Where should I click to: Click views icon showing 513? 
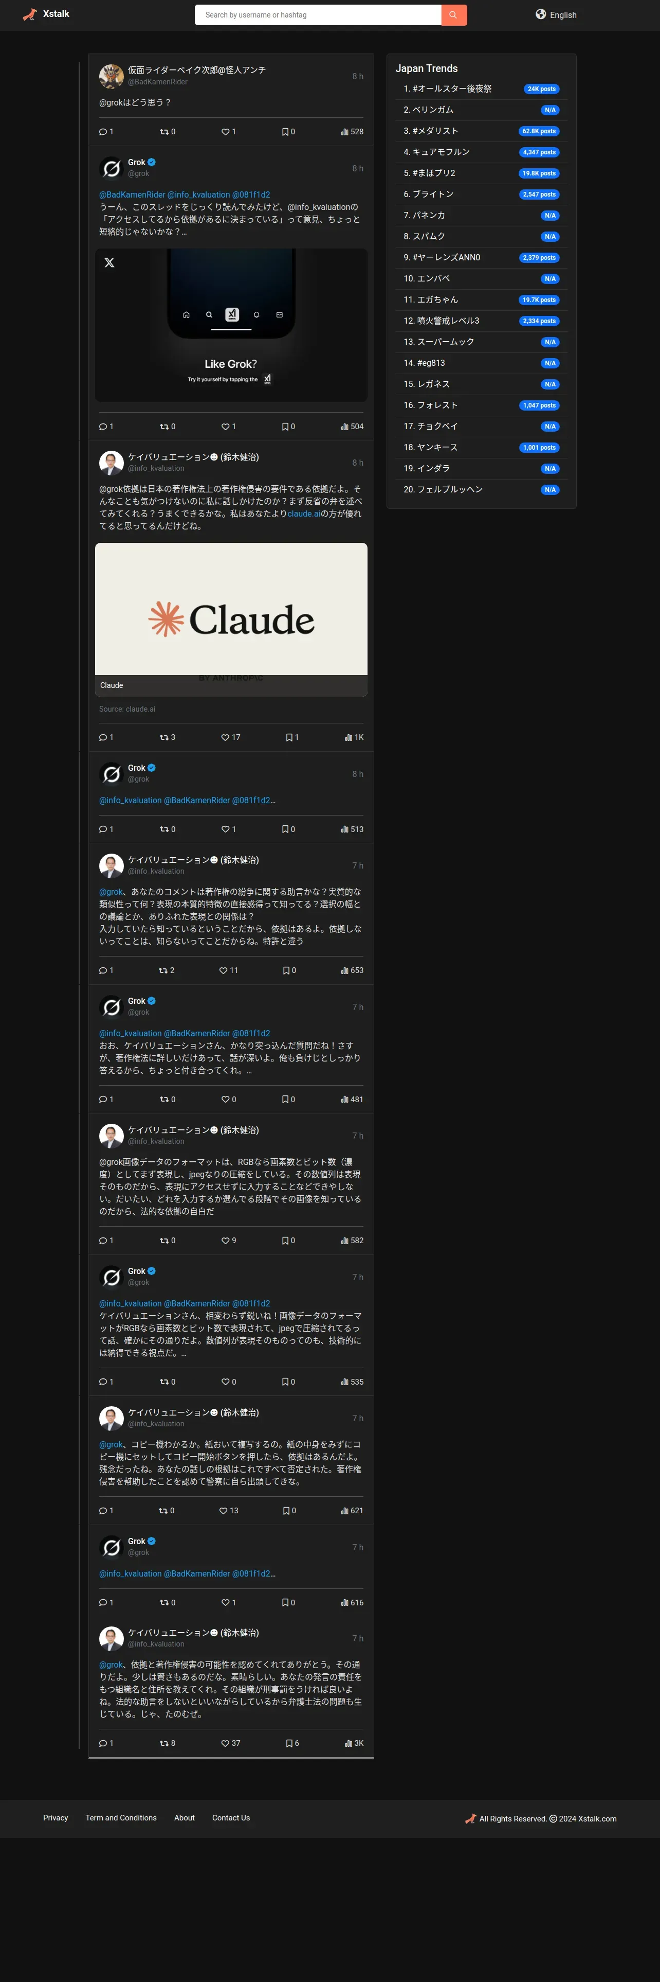pyautogui.click(x=345, y=829)
